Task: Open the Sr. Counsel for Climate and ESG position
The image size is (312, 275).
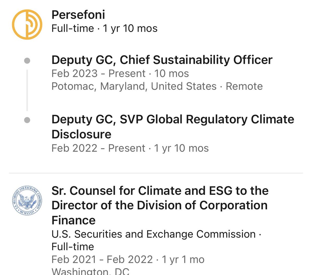Action: [160, 205]
